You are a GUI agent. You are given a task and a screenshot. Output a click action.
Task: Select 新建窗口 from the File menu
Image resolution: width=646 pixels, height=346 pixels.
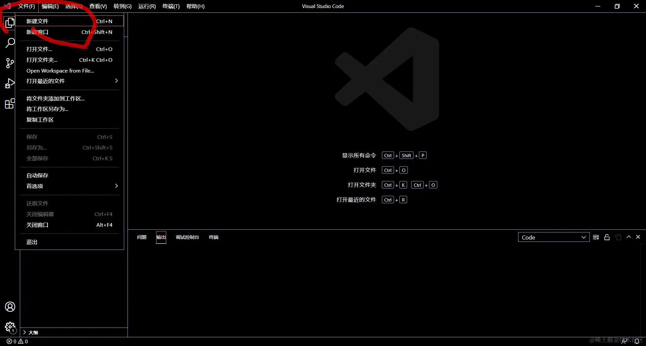pos(70,32)
